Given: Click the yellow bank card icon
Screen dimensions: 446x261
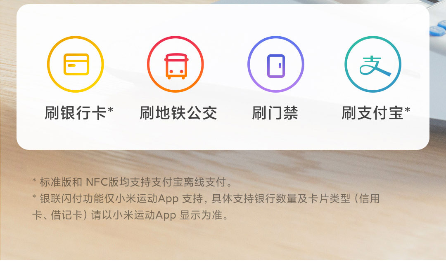Looking at the screenshot, I should [x=76, y=64].
